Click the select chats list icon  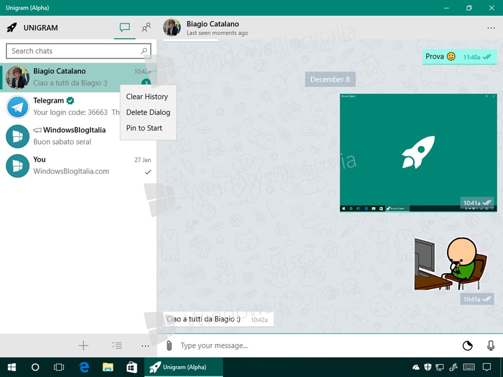pos(117,346)
